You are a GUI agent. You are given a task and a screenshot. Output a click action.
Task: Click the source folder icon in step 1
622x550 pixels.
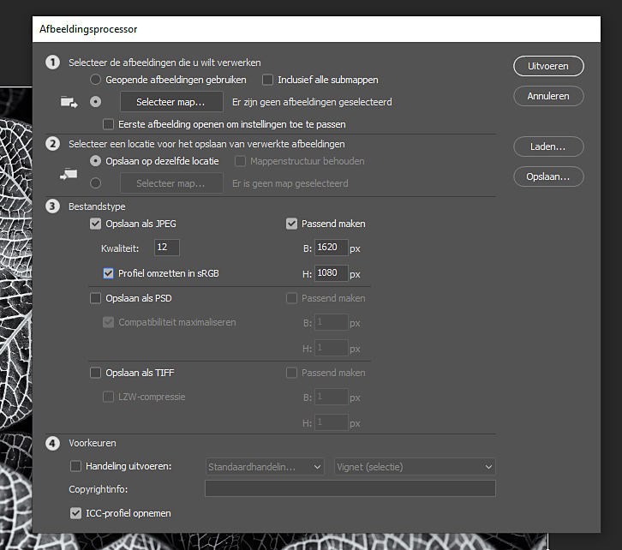[69, 102]
